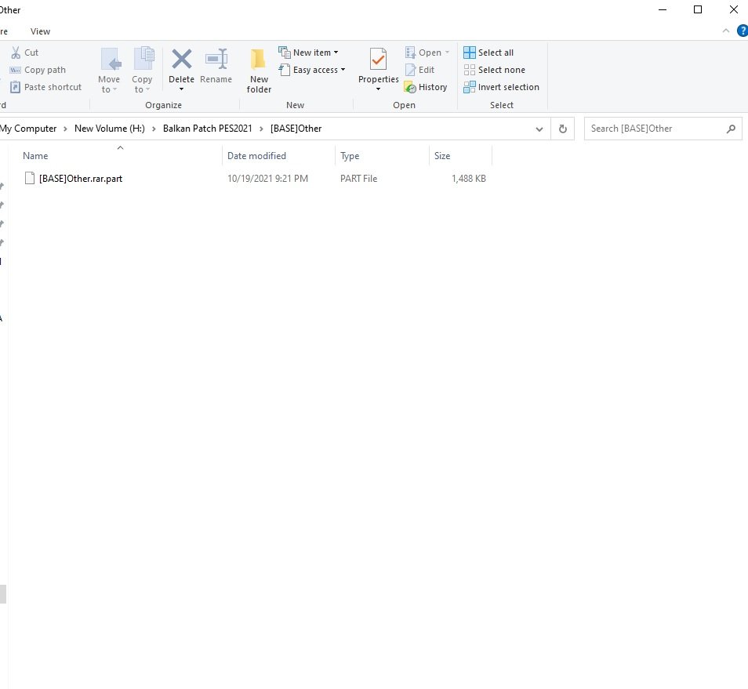Navigate to My Computer in the breadcrumb
Screen dimensions: 748x689
click(x=28, y=129)
